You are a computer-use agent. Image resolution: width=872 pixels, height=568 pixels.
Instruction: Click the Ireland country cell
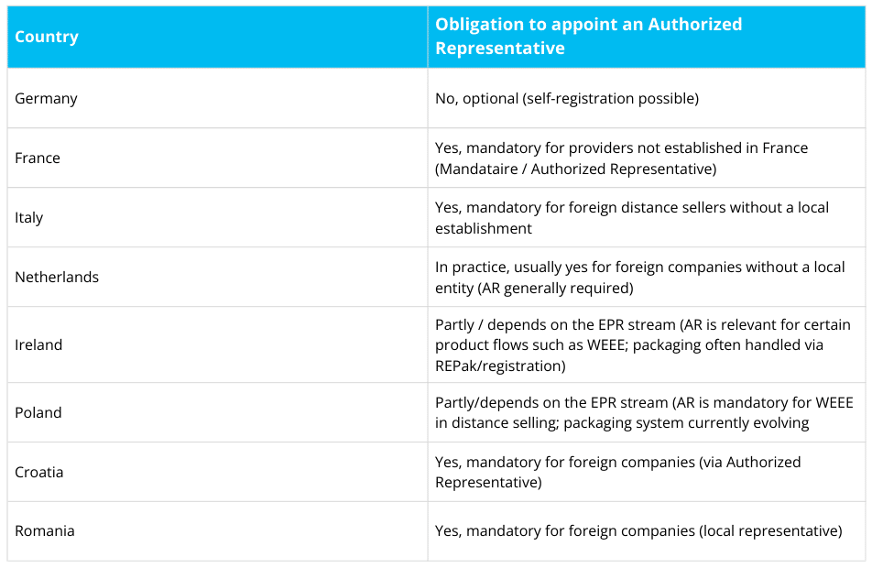point(38,344)
